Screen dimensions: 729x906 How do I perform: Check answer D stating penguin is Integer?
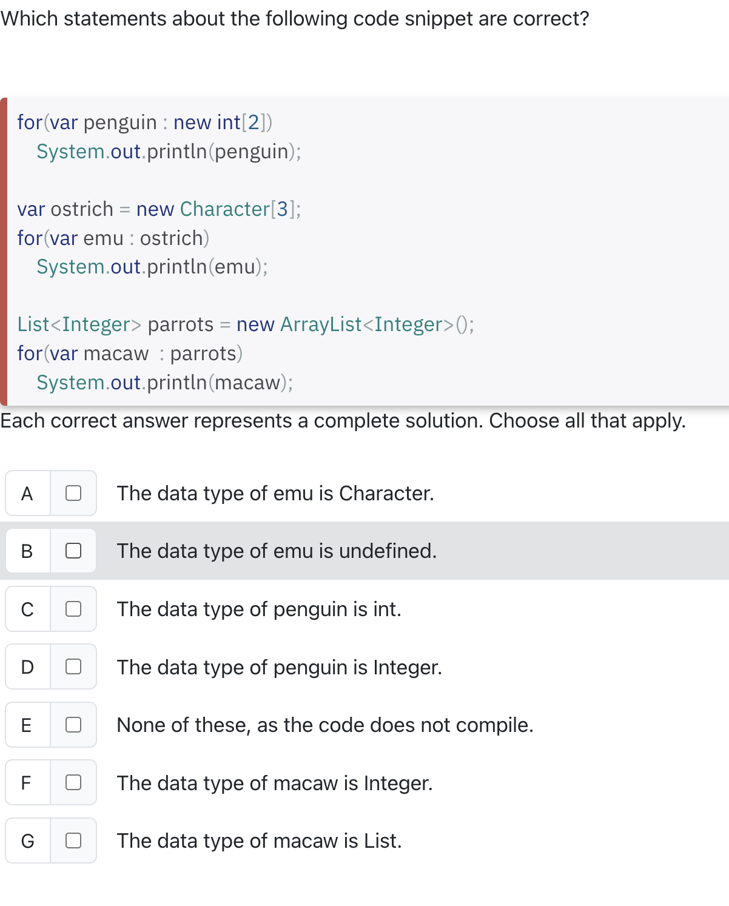(73, 667)
